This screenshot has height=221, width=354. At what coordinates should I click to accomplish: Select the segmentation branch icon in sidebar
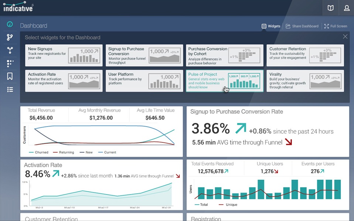10,37
